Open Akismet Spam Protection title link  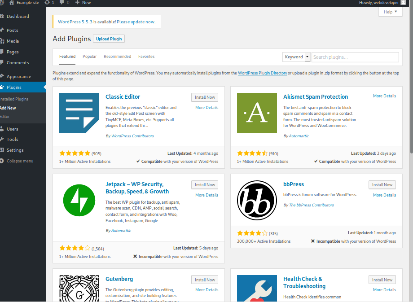[x=316, y=96]
